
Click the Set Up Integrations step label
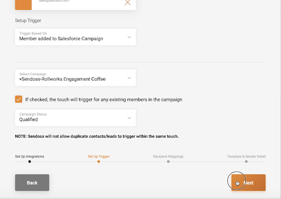[x=30, y=156]
